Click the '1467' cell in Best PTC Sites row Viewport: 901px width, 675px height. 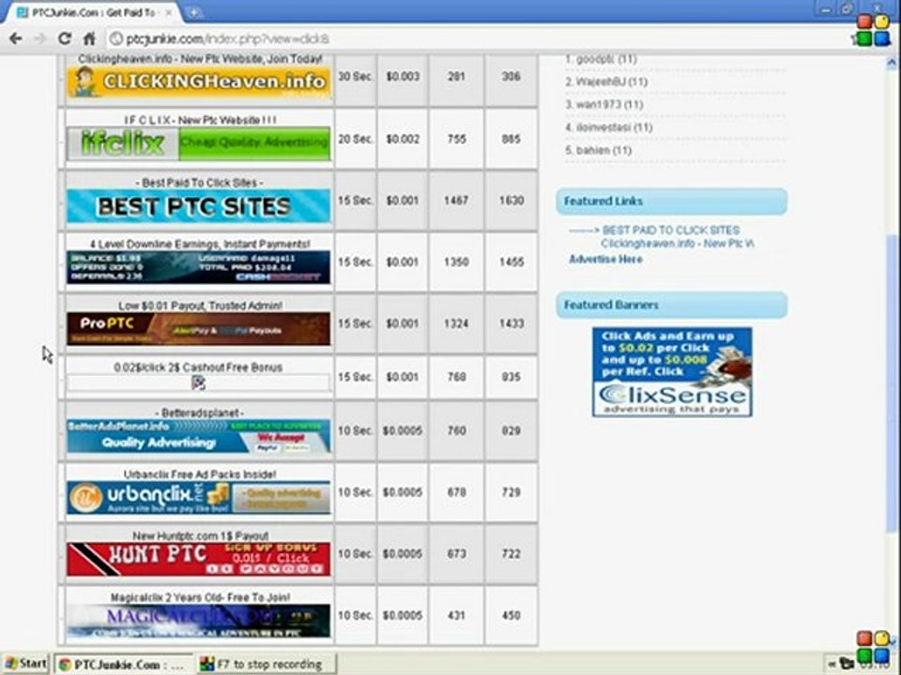pos(456,201)
